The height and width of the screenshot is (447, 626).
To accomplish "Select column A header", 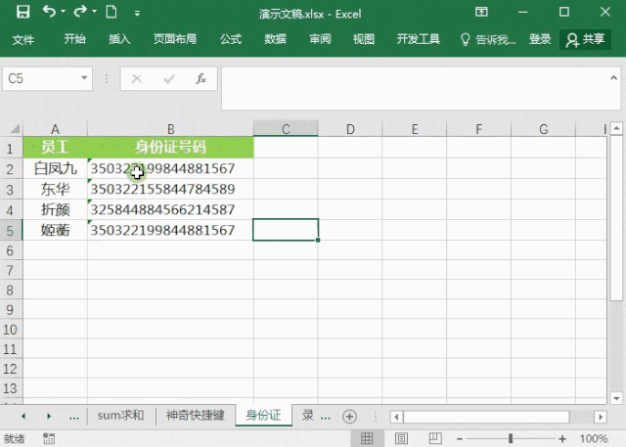I will click(x=55, y=129).
